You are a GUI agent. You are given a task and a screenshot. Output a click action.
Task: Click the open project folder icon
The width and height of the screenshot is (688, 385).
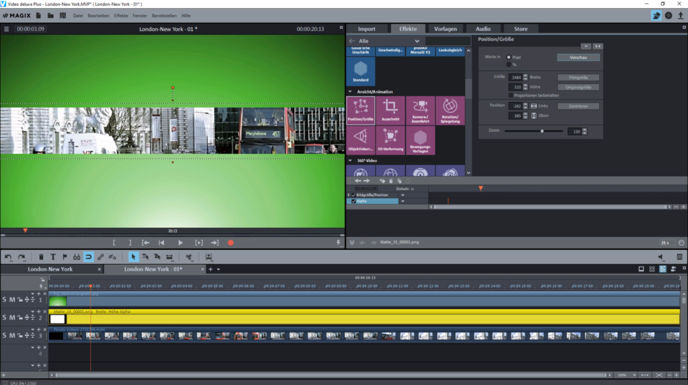(50, 15)
